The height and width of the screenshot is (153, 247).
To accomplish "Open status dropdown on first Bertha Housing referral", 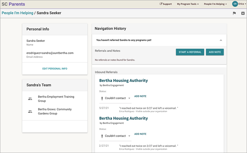I will tap(129, 98).
